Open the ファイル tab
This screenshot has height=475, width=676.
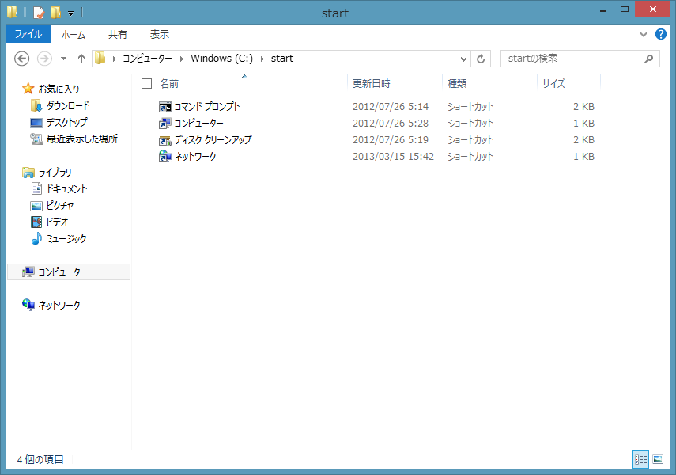click(28, 34)
